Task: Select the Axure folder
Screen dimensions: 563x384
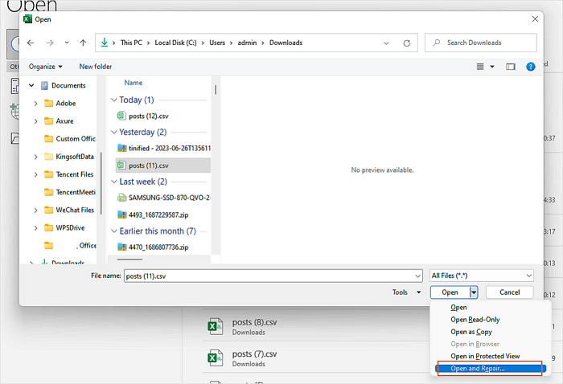Action: point(59,121)
